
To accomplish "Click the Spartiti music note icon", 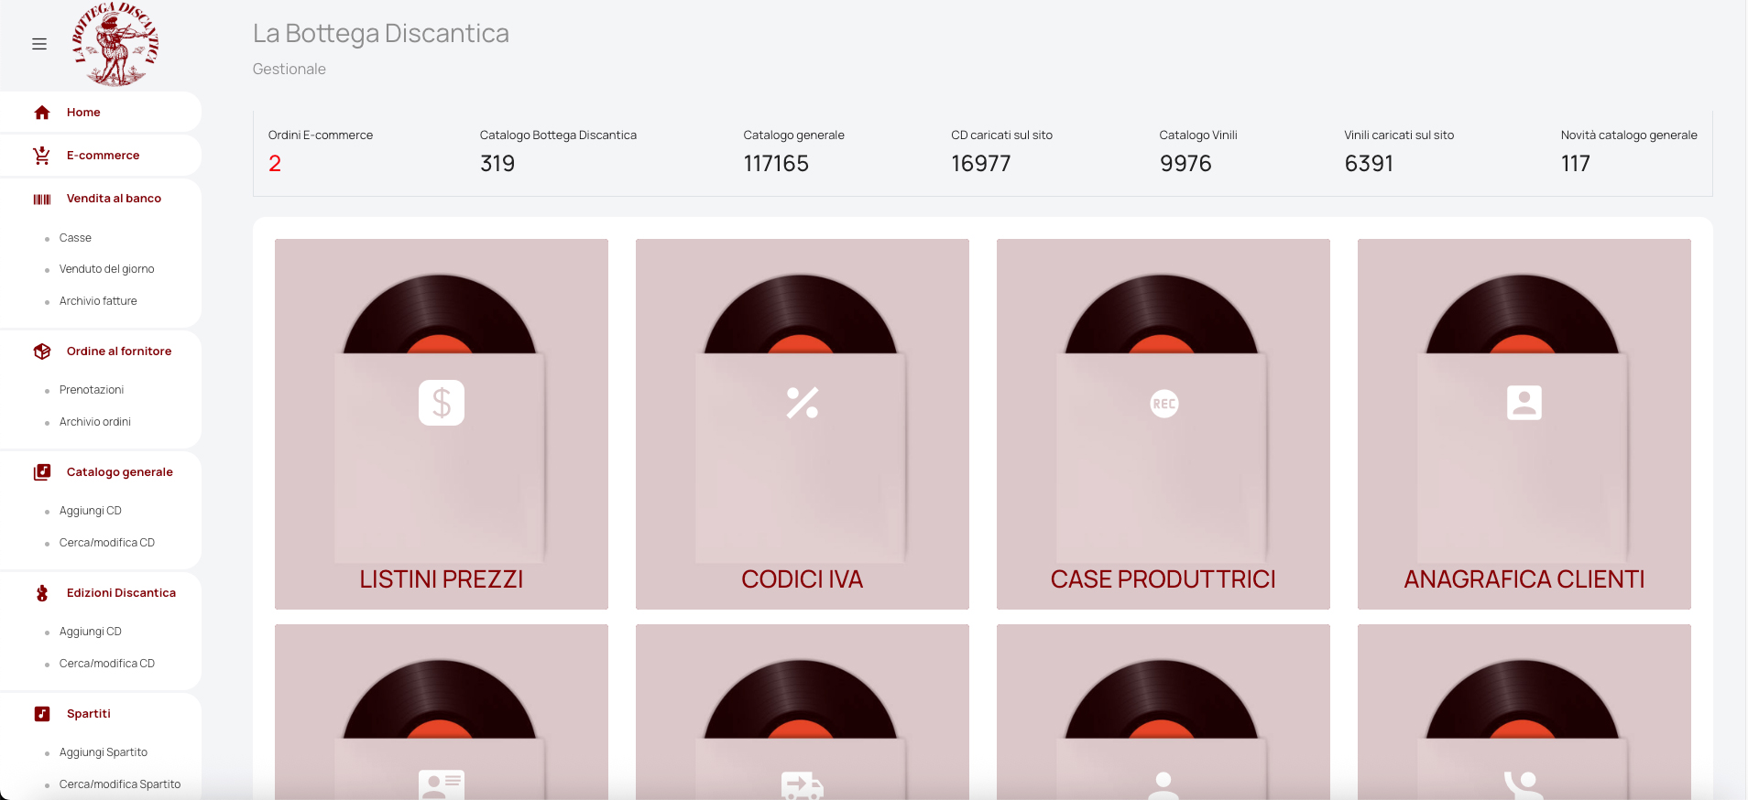I will (x=42, y=714).
